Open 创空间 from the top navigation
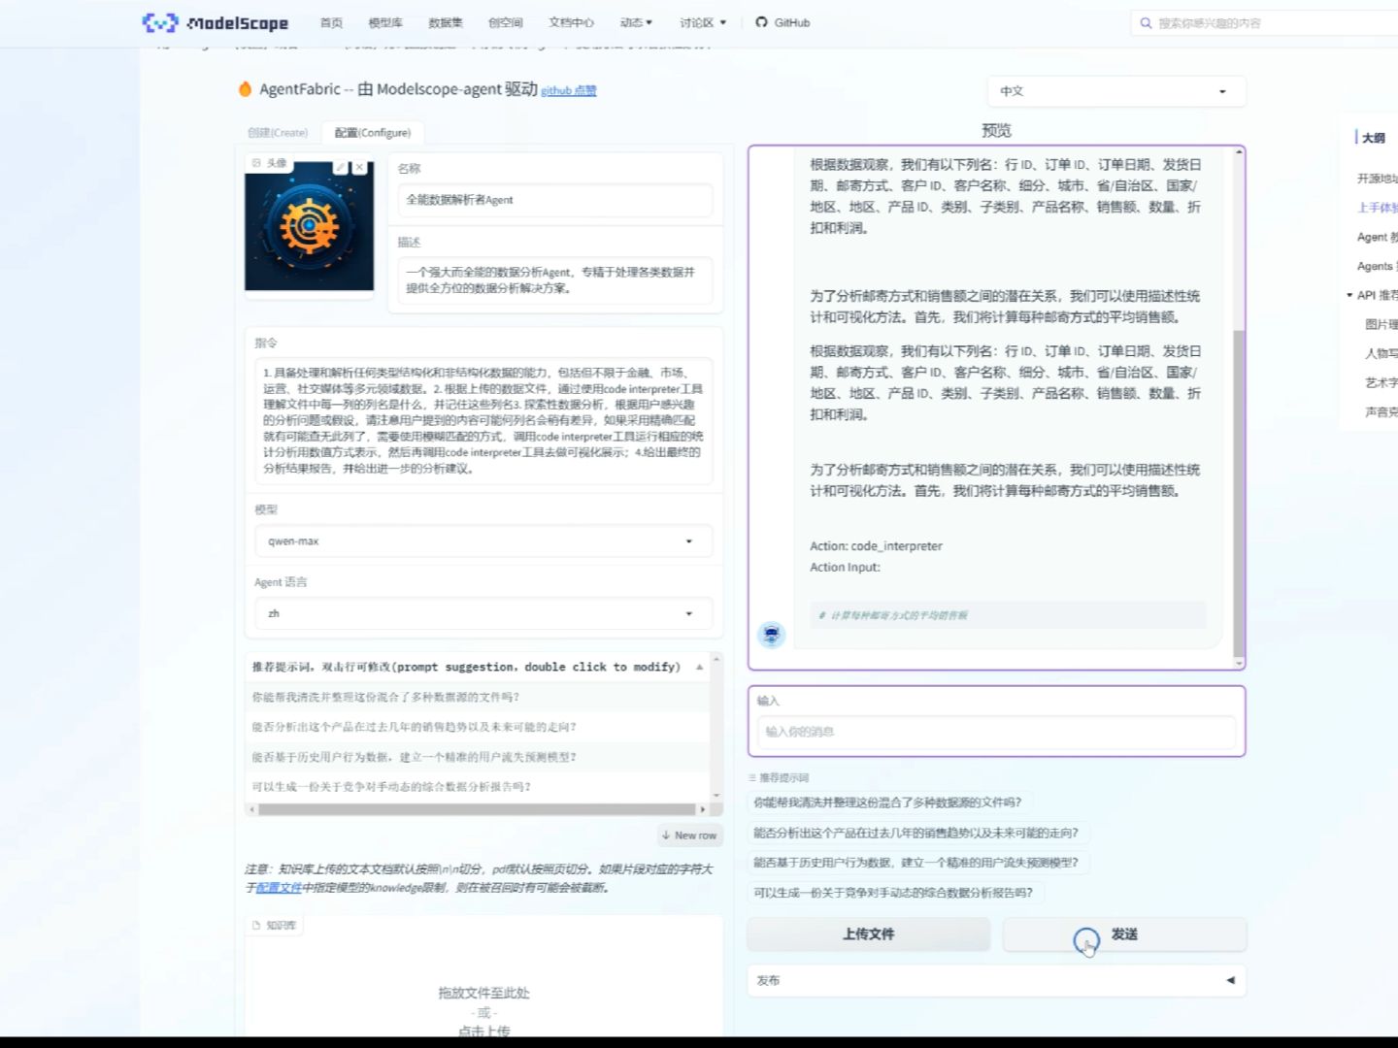The image size is (1398, 1048). 506,22
